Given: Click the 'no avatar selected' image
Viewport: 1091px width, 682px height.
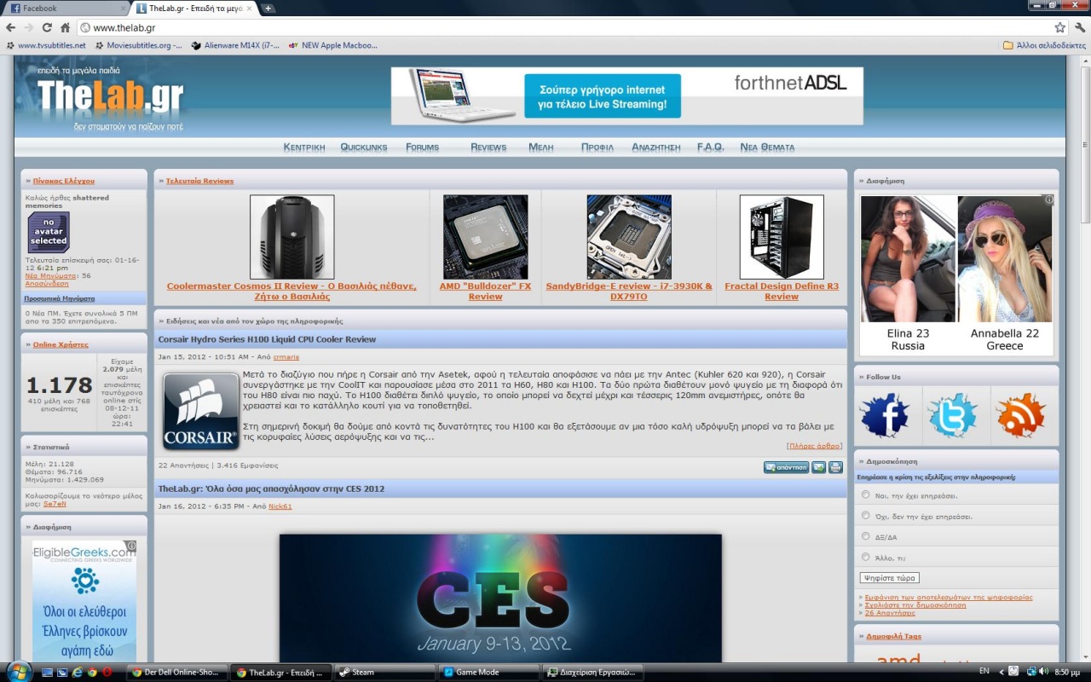Looking at the screenshot, I should coord(49,233).
